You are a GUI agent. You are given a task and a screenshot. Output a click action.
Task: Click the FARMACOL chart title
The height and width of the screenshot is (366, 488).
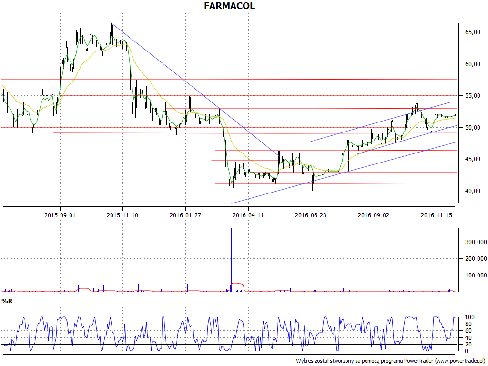[229, 6]
